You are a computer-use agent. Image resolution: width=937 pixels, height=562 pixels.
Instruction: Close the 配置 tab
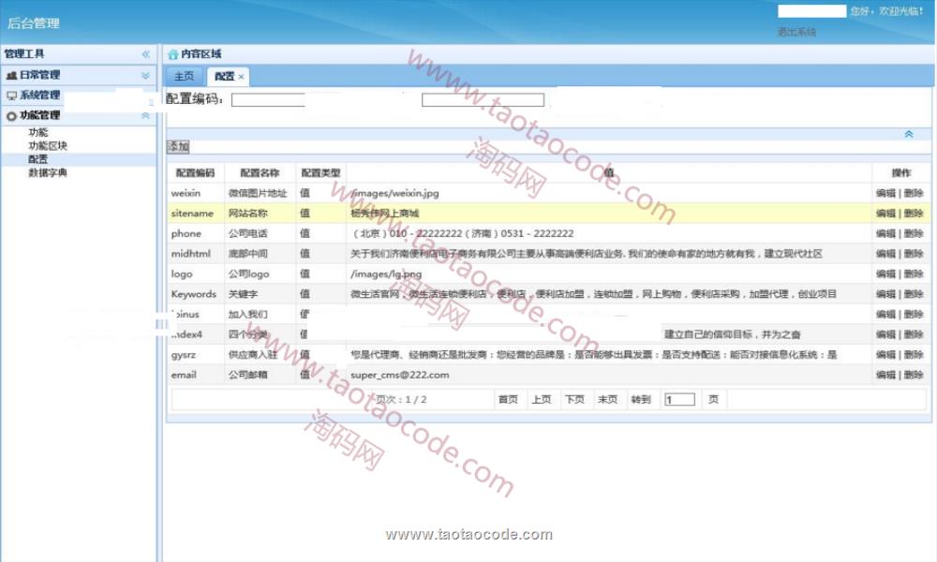coord(241,77)
